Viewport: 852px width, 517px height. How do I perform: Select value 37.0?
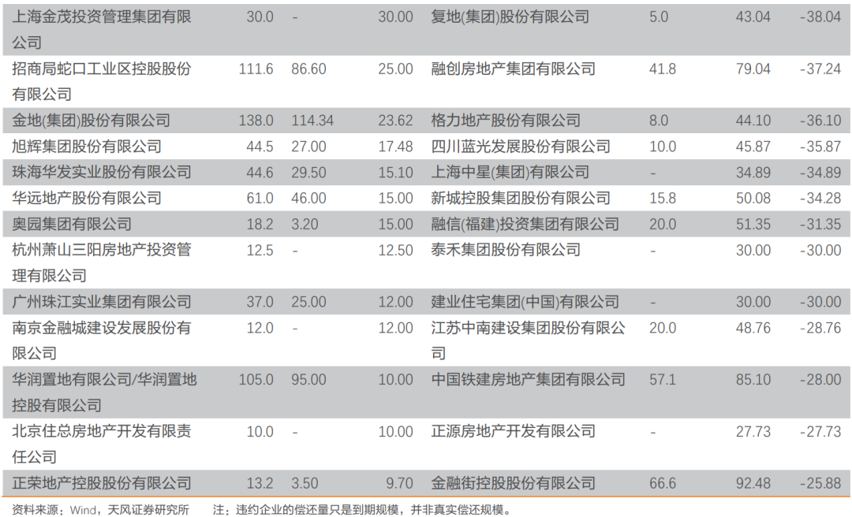tap(260, 302)
